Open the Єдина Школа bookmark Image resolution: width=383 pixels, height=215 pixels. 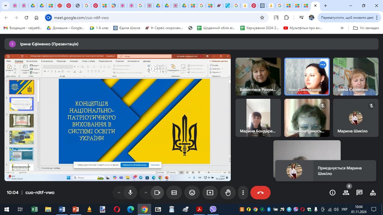127,28
